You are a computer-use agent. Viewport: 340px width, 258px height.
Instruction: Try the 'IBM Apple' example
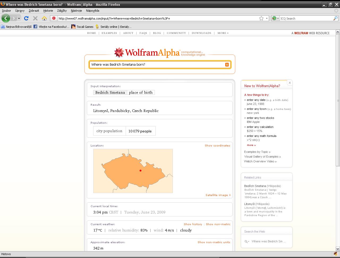tap(253, 122)
